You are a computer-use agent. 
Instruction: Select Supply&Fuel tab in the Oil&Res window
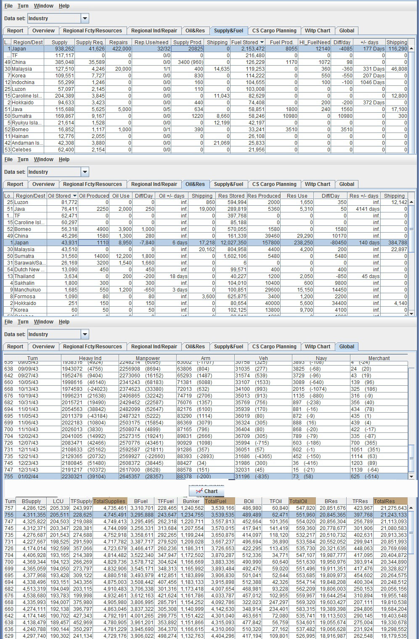[x=228, y=184]
